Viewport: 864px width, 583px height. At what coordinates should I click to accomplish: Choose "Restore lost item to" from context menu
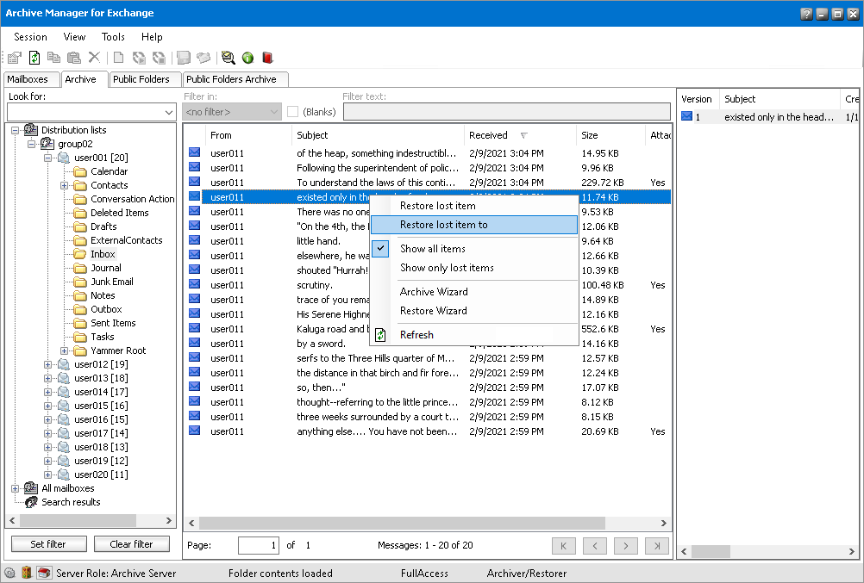(x=443, y=225)
